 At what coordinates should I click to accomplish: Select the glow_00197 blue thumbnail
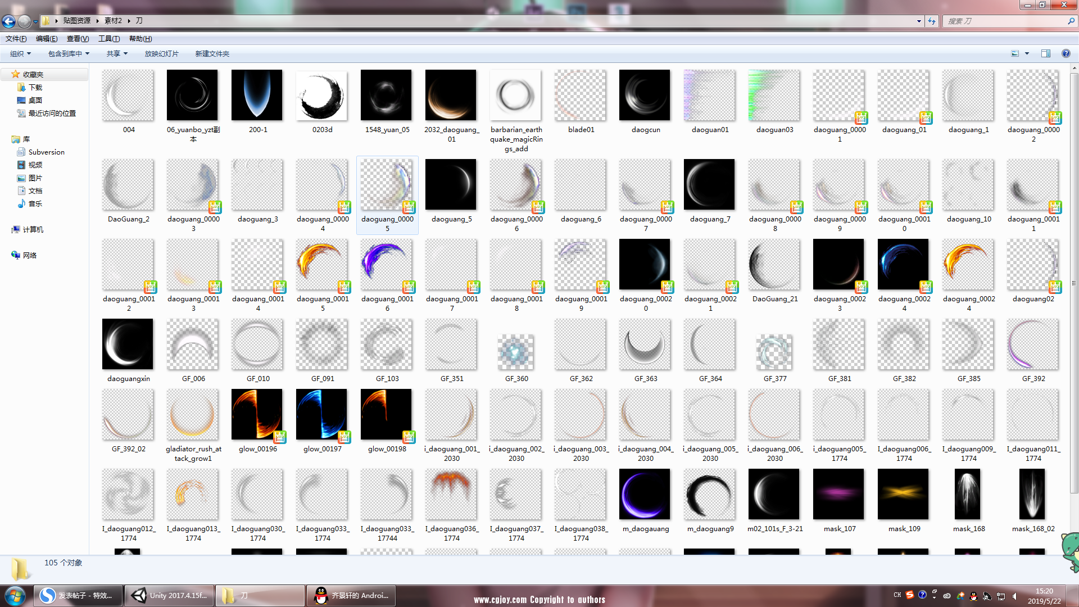(322, 414)
